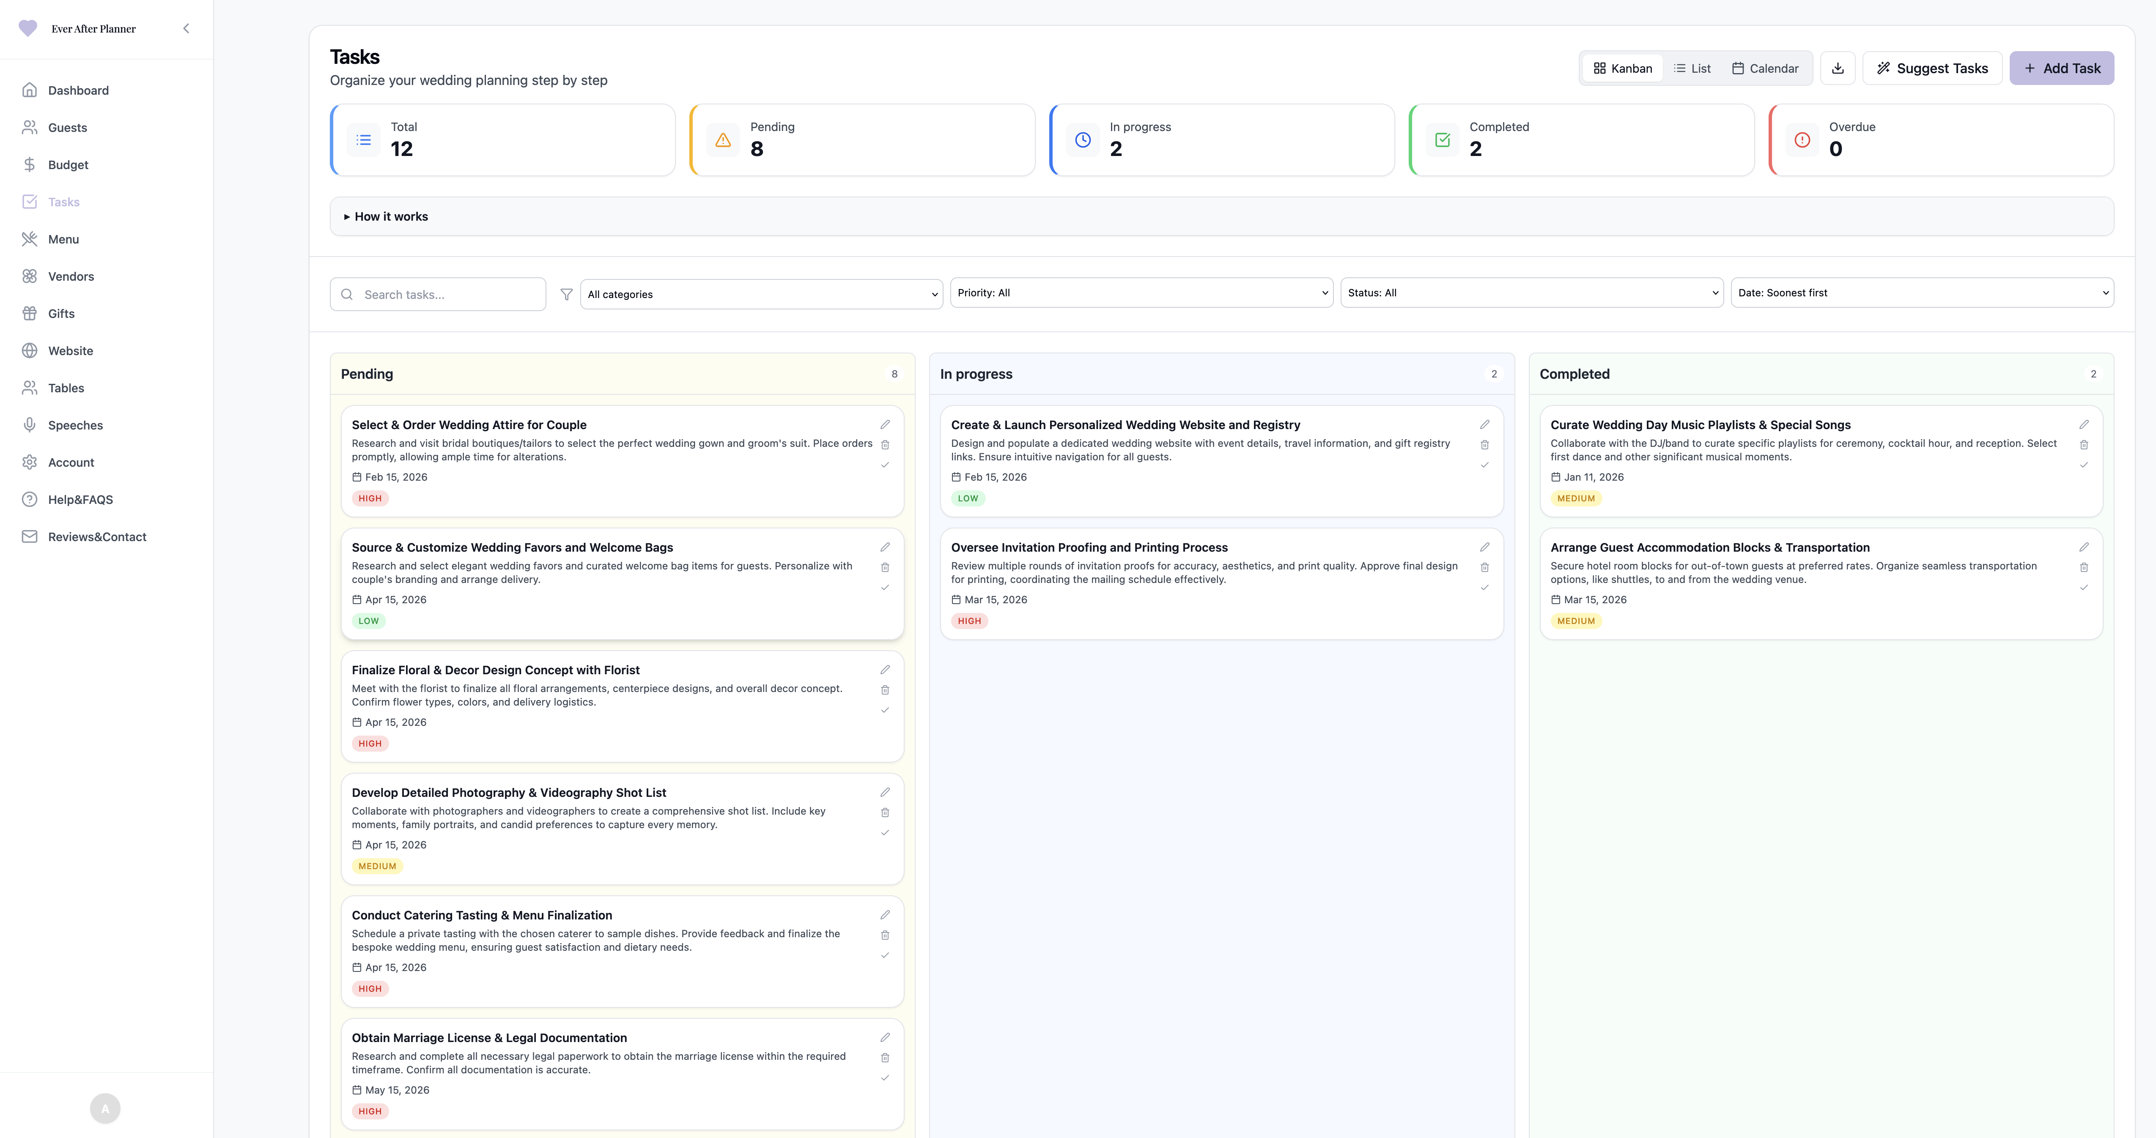Open the Gifts section icon
The image size is (2156, 1138).
pyautogui.click(x=30, y=313)
